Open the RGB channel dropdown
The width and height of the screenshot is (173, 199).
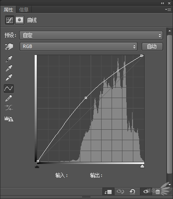point(79,46)
